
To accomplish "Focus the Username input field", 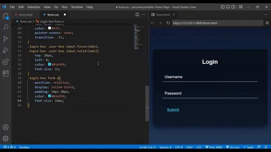I will pyautogui.click(x=210, y=77).
